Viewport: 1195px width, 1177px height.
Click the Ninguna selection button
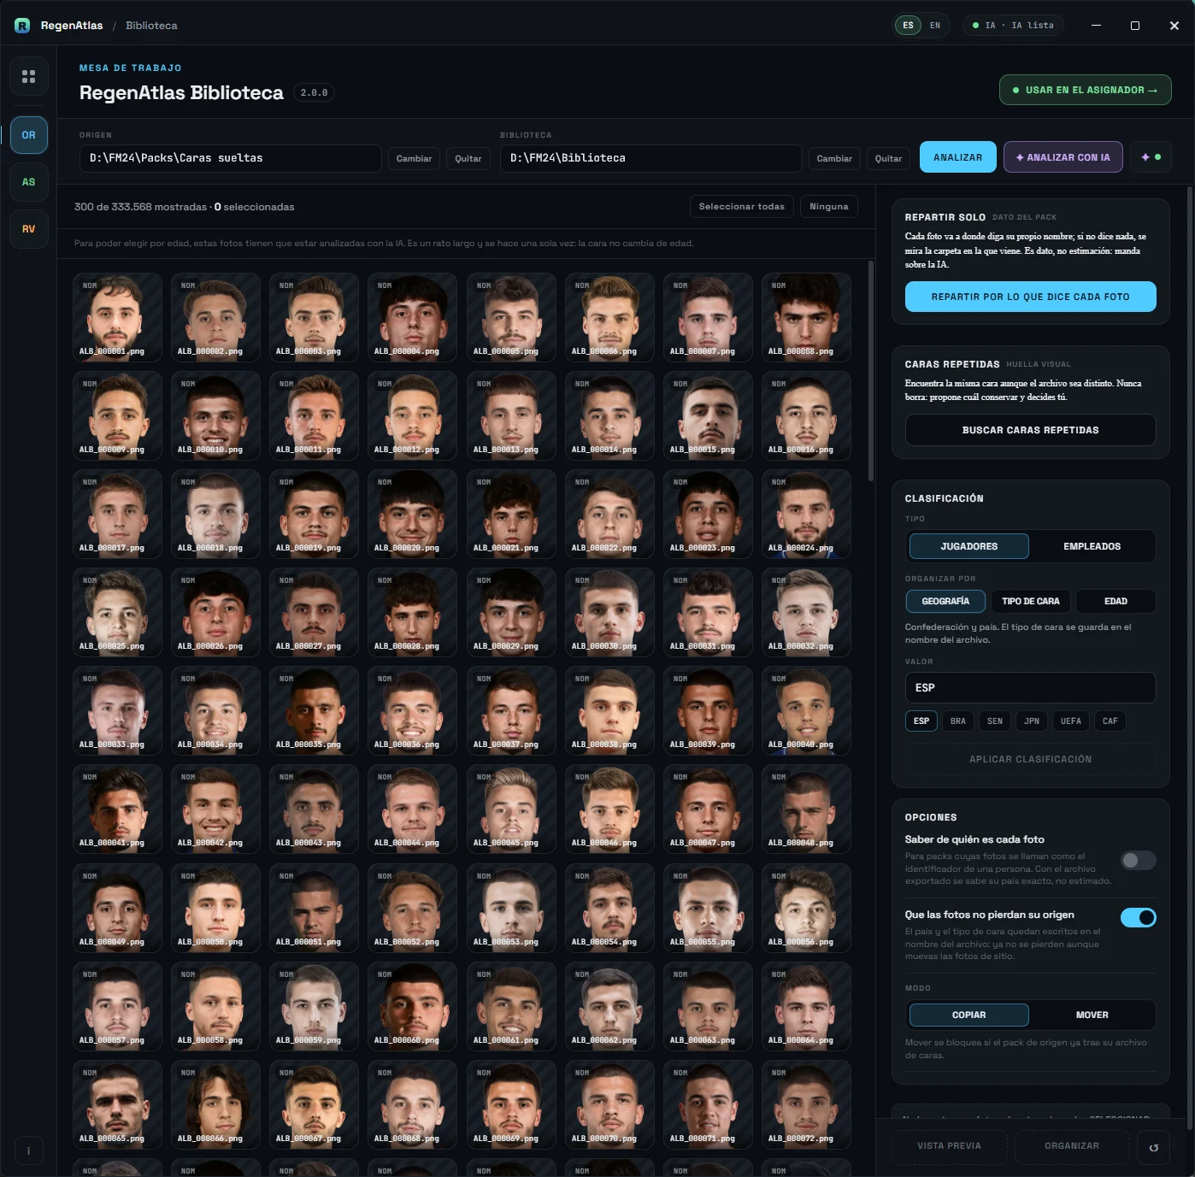click(828, 207)
